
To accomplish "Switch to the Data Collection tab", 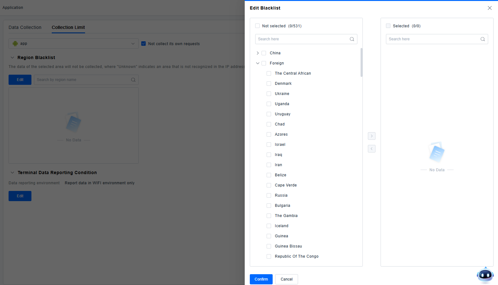I will (25, 27).
